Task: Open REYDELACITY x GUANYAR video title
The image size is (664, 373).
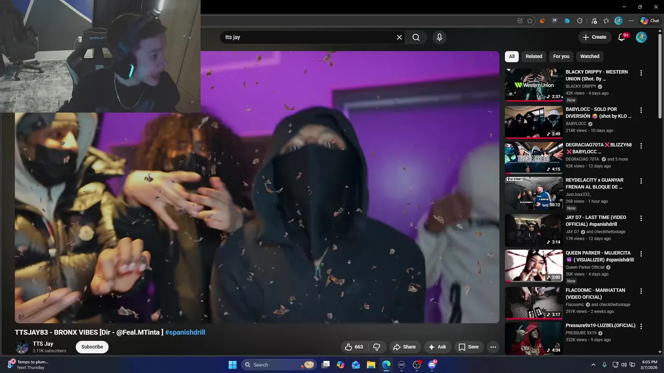Action: tap(594, 183)
